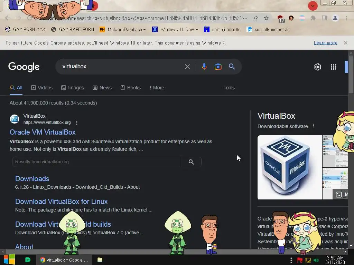Screen dimensions: 354x265
Task: Open File Explorer from the taskbar
Action: [x=100, y=260]
